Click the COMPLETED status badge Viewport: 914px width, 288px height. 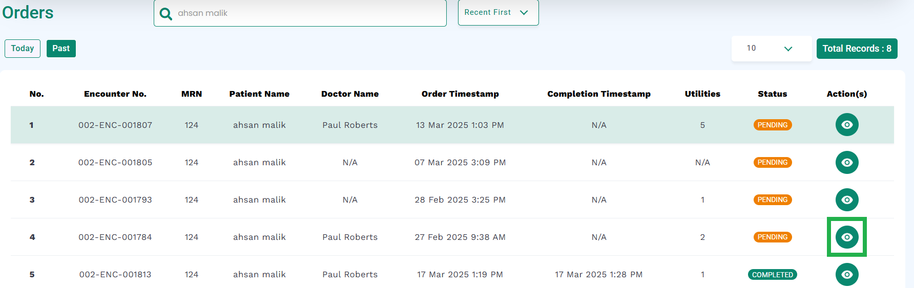773,275
